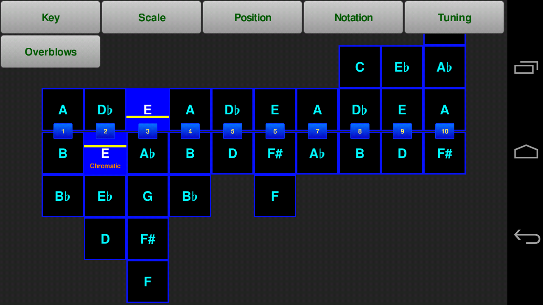
Task: Tap hole number 5 marker
Action: tap(232, 131)
